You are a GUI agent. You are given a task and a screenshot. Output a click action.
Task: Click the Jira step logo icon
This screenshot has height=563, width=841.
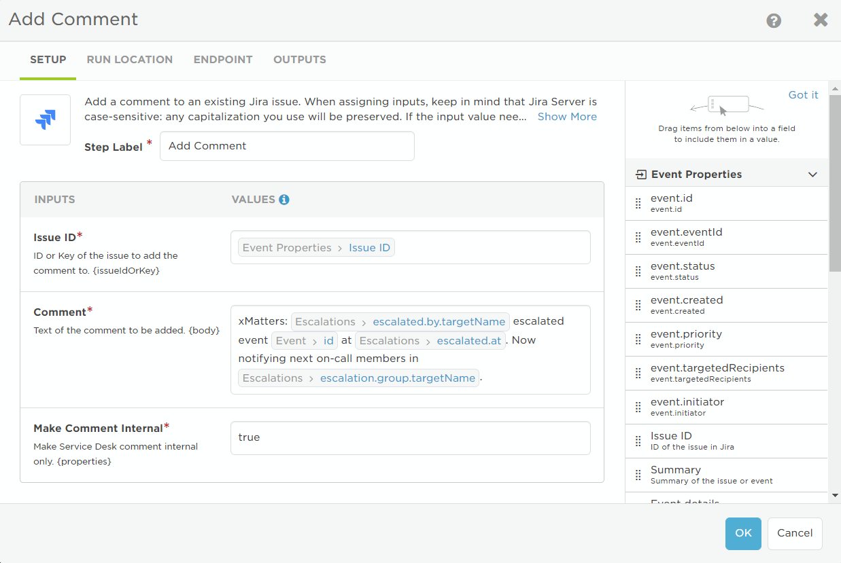[45, 120]
